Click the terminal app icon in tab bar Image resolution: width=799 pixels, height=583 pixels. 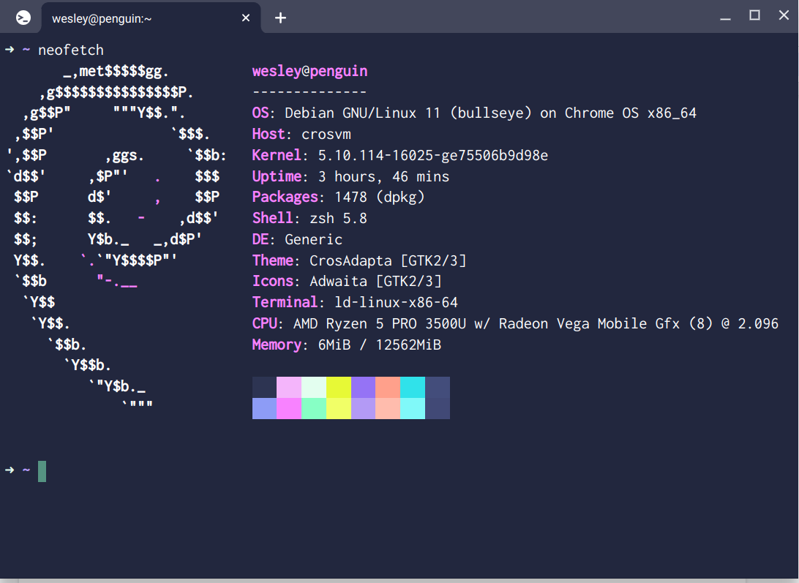[23, 18]
